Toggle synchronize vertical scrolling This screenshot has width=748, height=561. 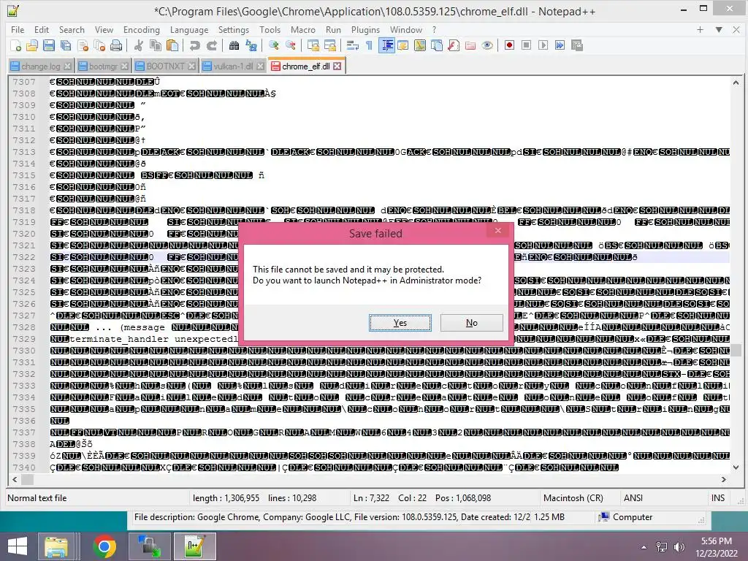pyautogui.click(x=313, y=45)
